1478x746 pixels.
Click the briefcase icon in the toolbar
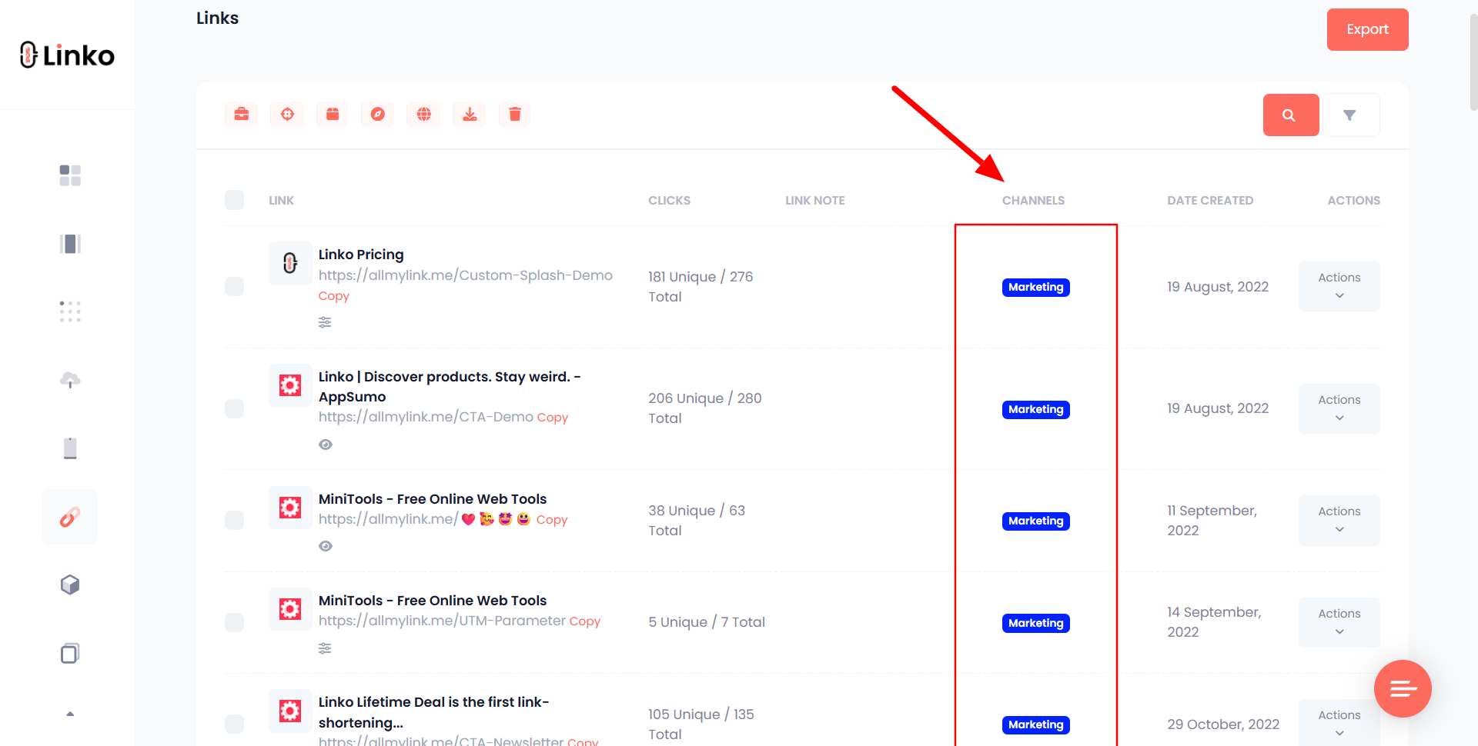(x=241, y=115)
